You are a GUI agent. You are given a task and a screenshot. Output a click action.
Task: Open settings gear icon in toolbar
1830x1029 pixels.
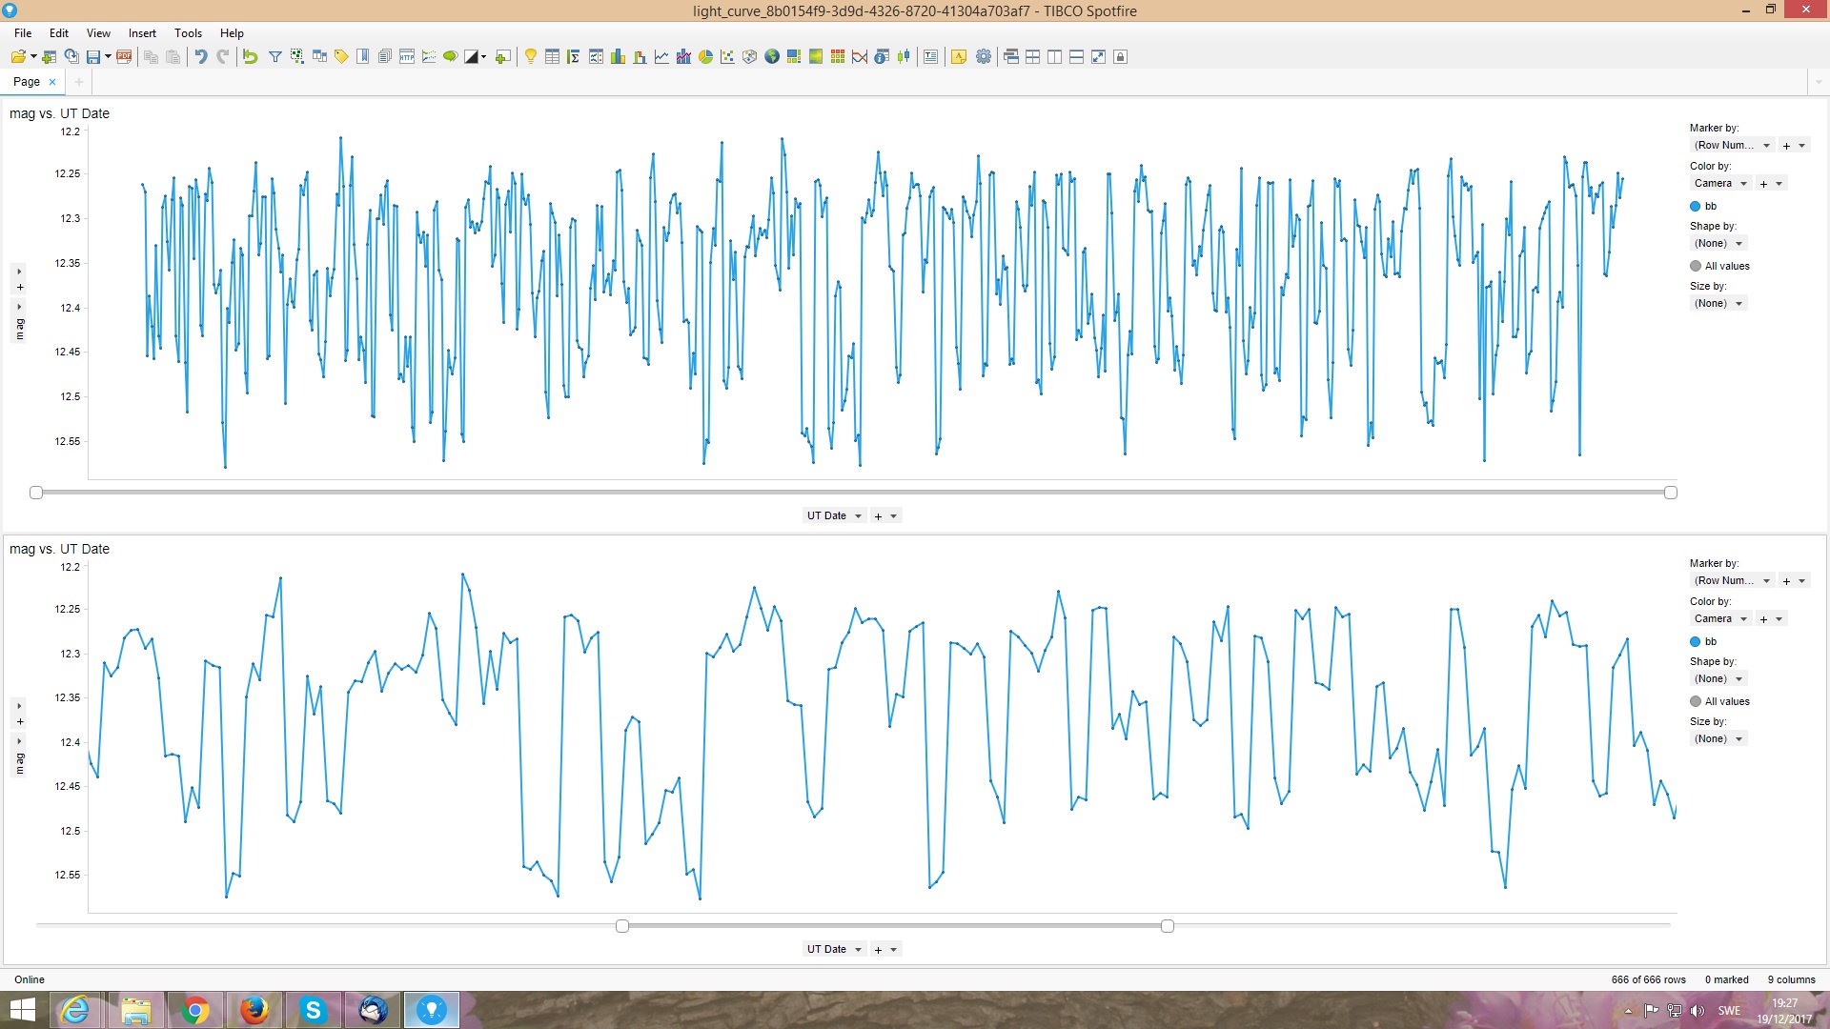click(984, 57)
